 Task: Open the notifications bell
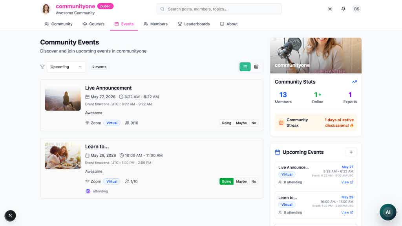coord(343,9)
